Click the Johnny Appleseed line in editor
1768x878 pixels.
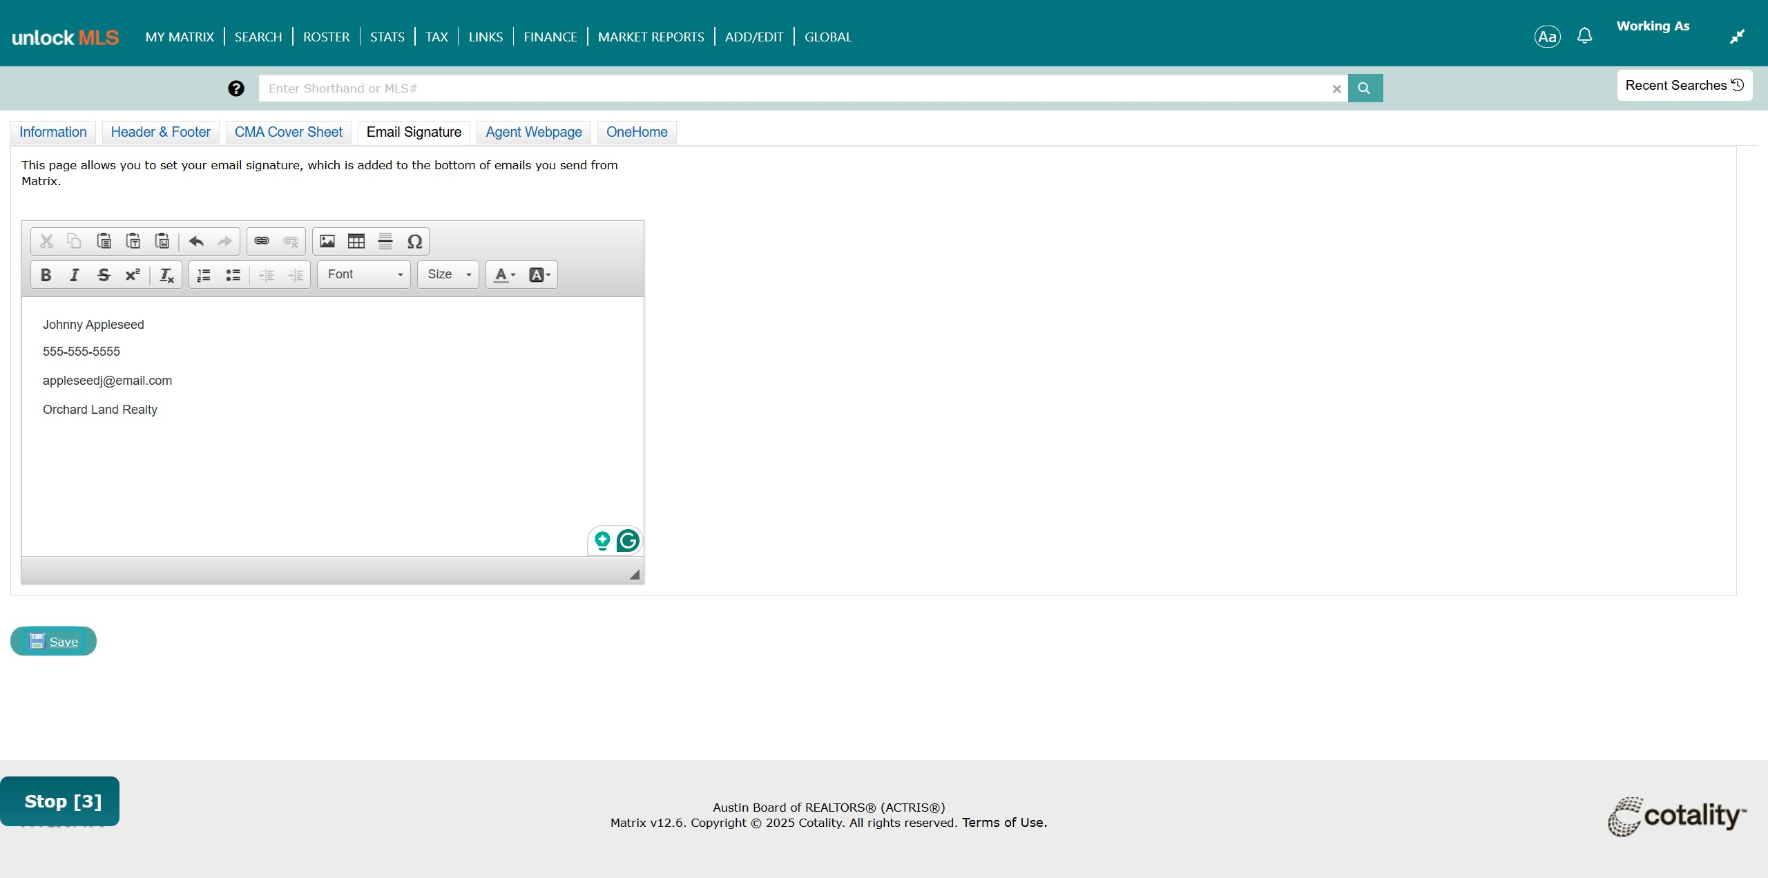click(93, 325)
